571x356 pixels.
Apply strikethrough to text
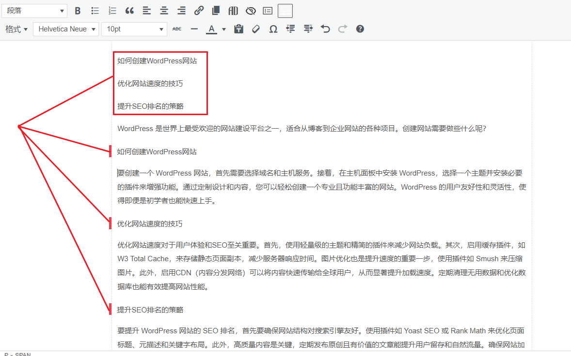[x=176, y=29]
